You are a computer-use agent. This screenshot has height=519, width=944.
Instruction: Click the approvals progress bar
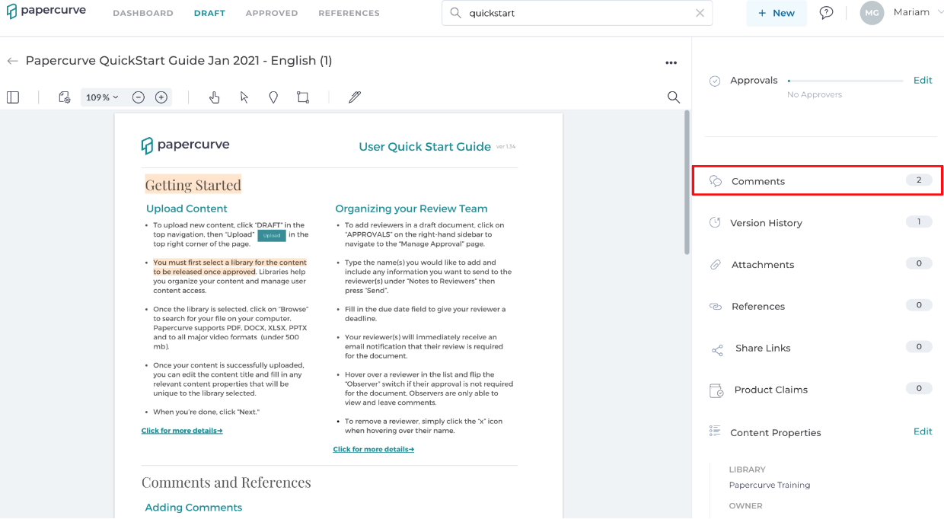click(845, 81)
